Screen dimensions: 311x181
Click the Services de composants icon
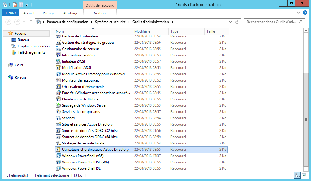[x=58, y=112]
